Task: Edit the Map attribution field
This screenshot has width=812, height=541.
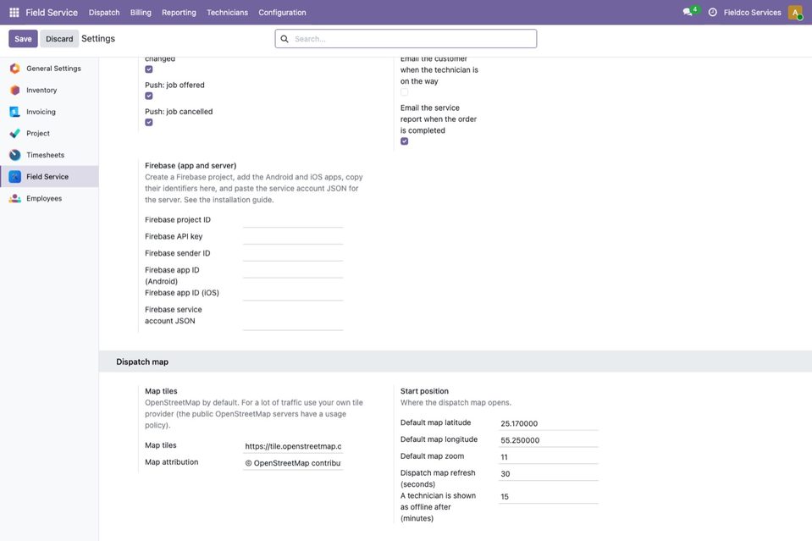Action: point(293,463)
